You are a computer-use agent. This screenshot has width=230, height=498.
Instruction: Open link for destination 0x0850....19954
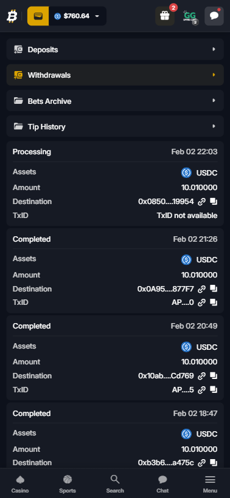click(201, 202)
